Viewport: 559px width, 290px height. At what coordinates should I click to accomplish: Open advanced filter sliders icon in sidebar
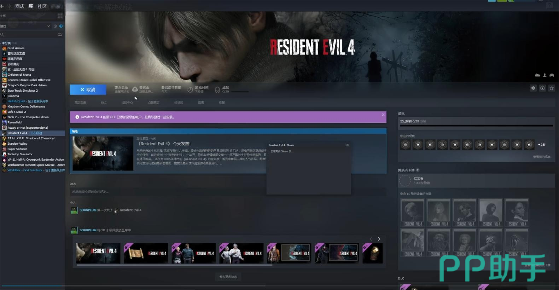click(x=60, y=34)
